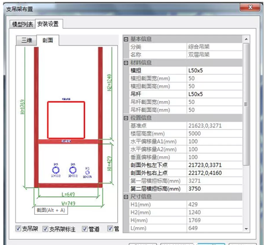Select the red duct rectangle in section view
Image resolution: width=266 pixels, height=245 pixels.
[66, 120]
